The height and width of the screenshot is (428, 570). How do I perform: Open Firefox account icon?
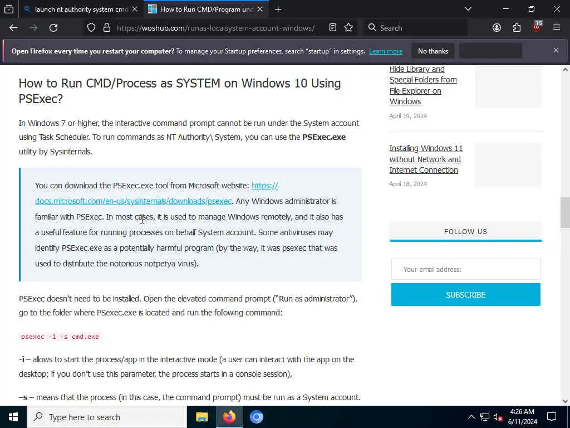click(497, 28)
